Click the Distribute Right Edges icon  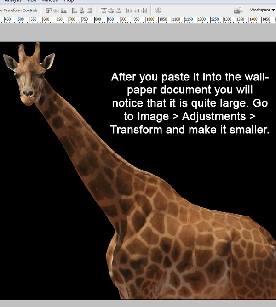pos(144,11)
